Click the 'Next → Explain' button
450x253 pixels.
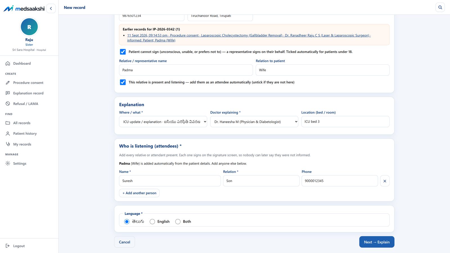click(x=377, y=242)
